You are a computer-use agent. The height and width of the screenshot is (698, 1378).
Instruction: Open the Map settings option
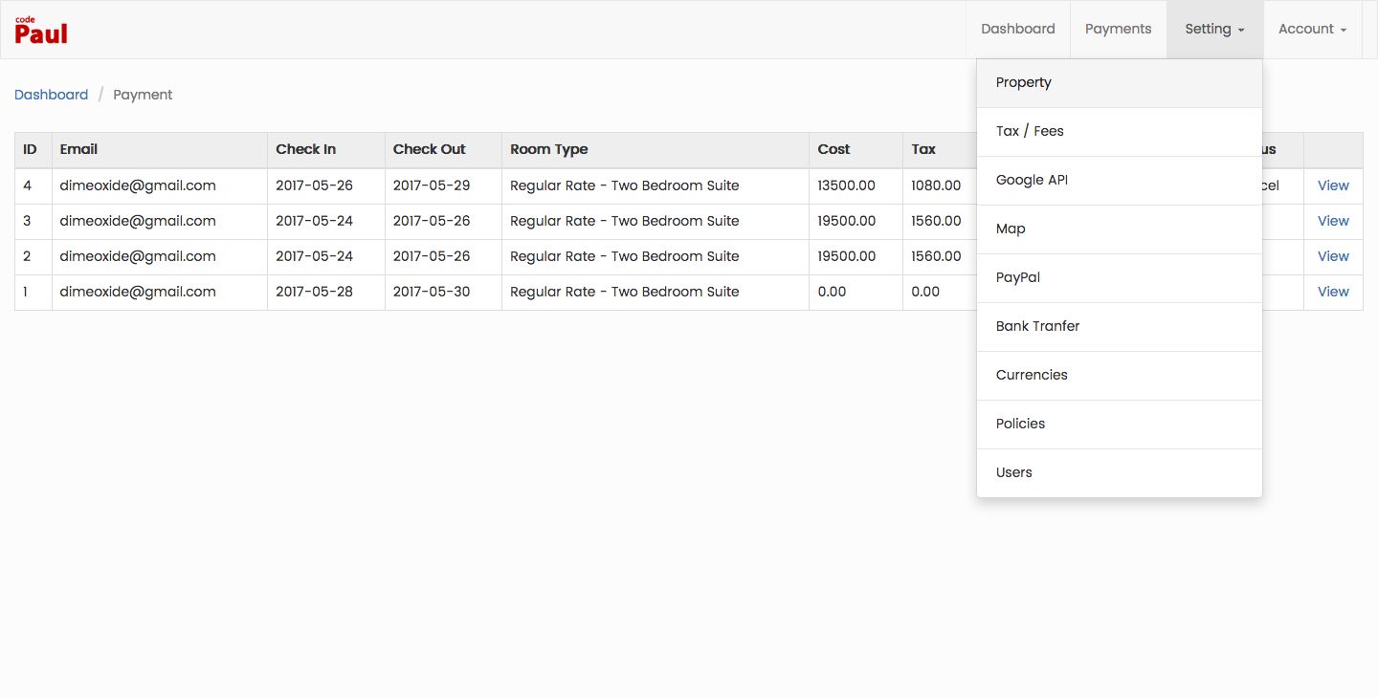point(1011,229)
